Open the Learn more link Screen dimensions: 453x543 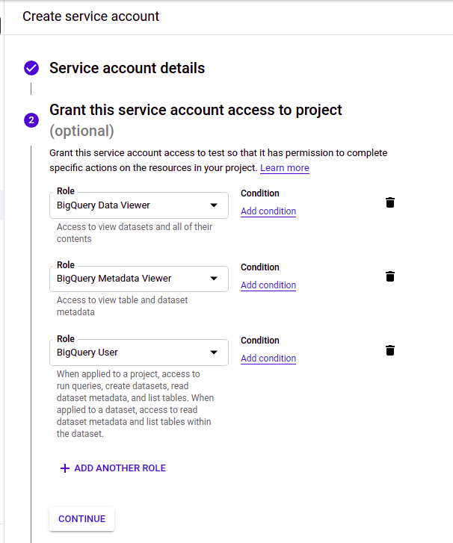coord(285,167)
